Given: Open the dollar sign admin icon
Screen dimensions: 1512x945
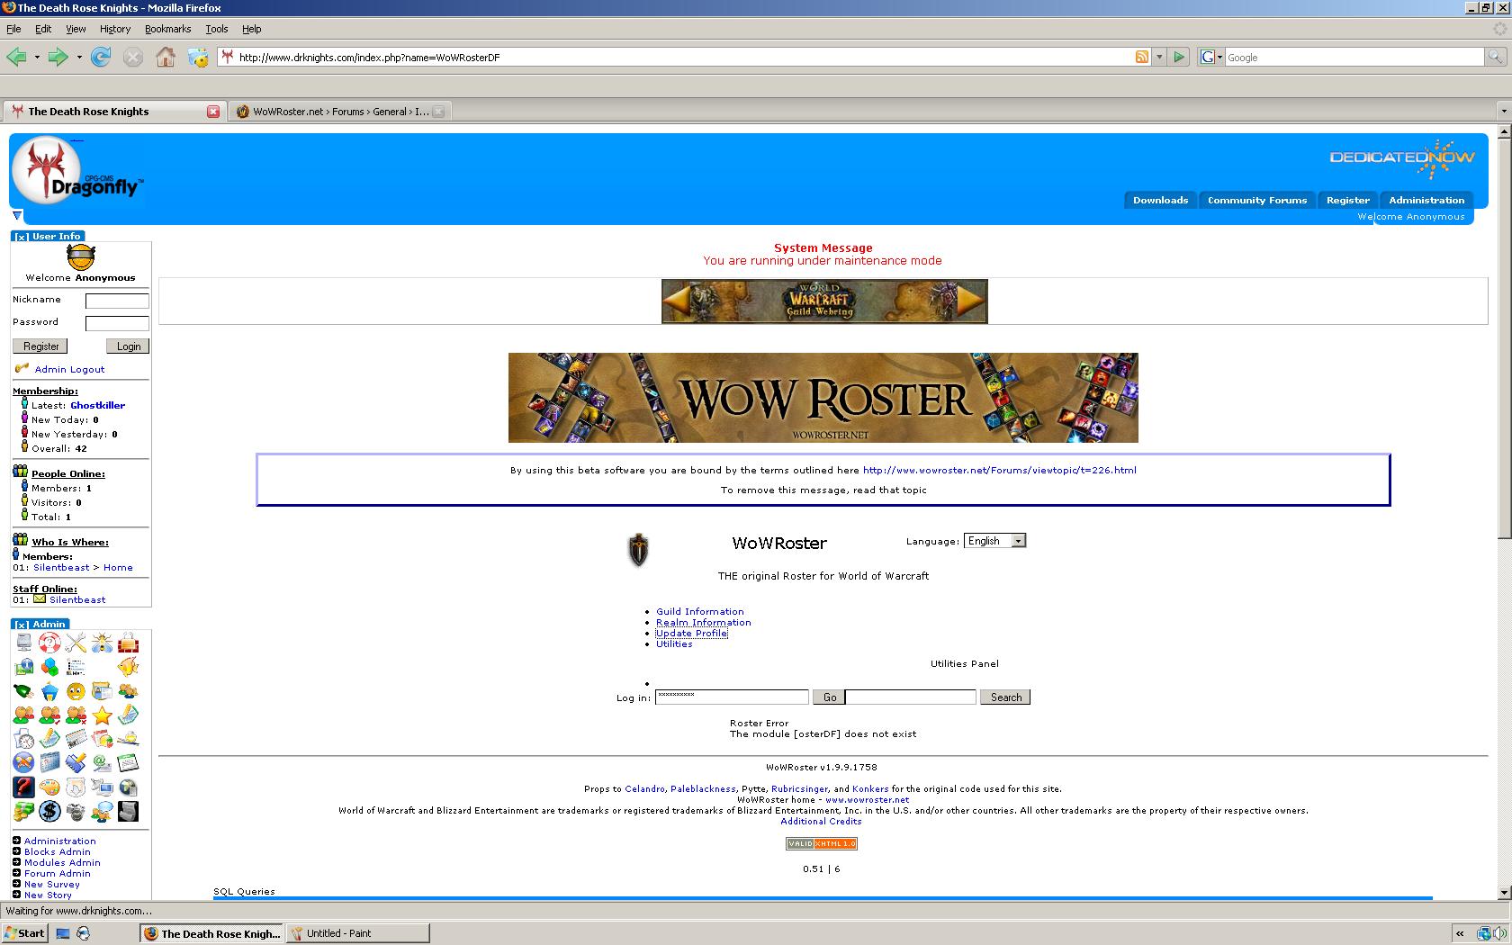Looking at the screenshot, I should pos(49,812).
